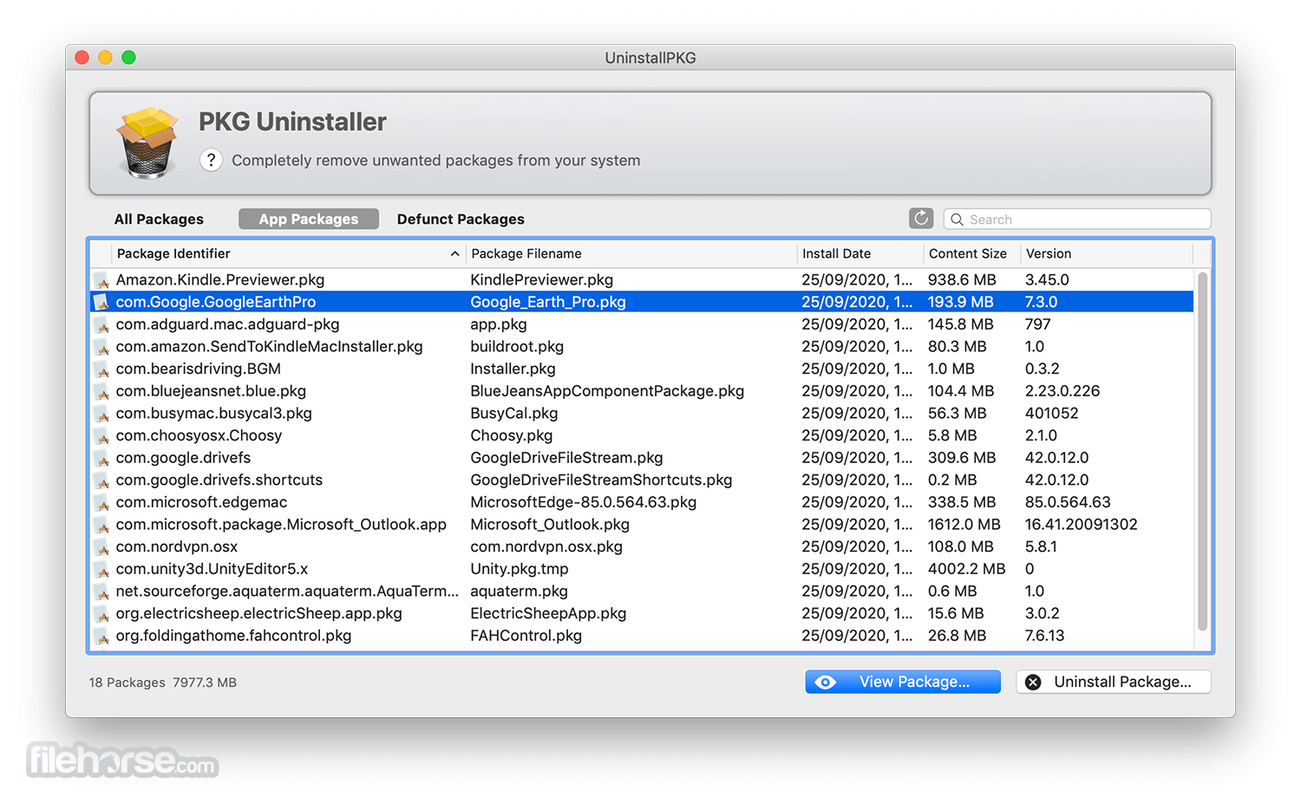The image size is (1301, 804).
Task: Select the com.adguard.mac.adguard-pkg row
Action: 643,324
